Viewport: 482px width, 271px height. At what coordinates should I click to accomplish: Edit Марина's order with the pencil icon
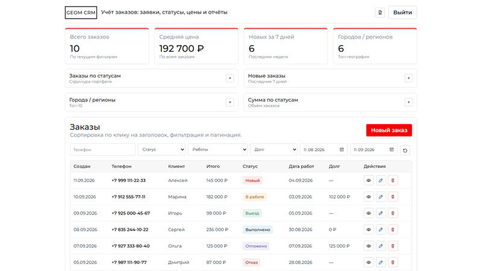point(381,197)
